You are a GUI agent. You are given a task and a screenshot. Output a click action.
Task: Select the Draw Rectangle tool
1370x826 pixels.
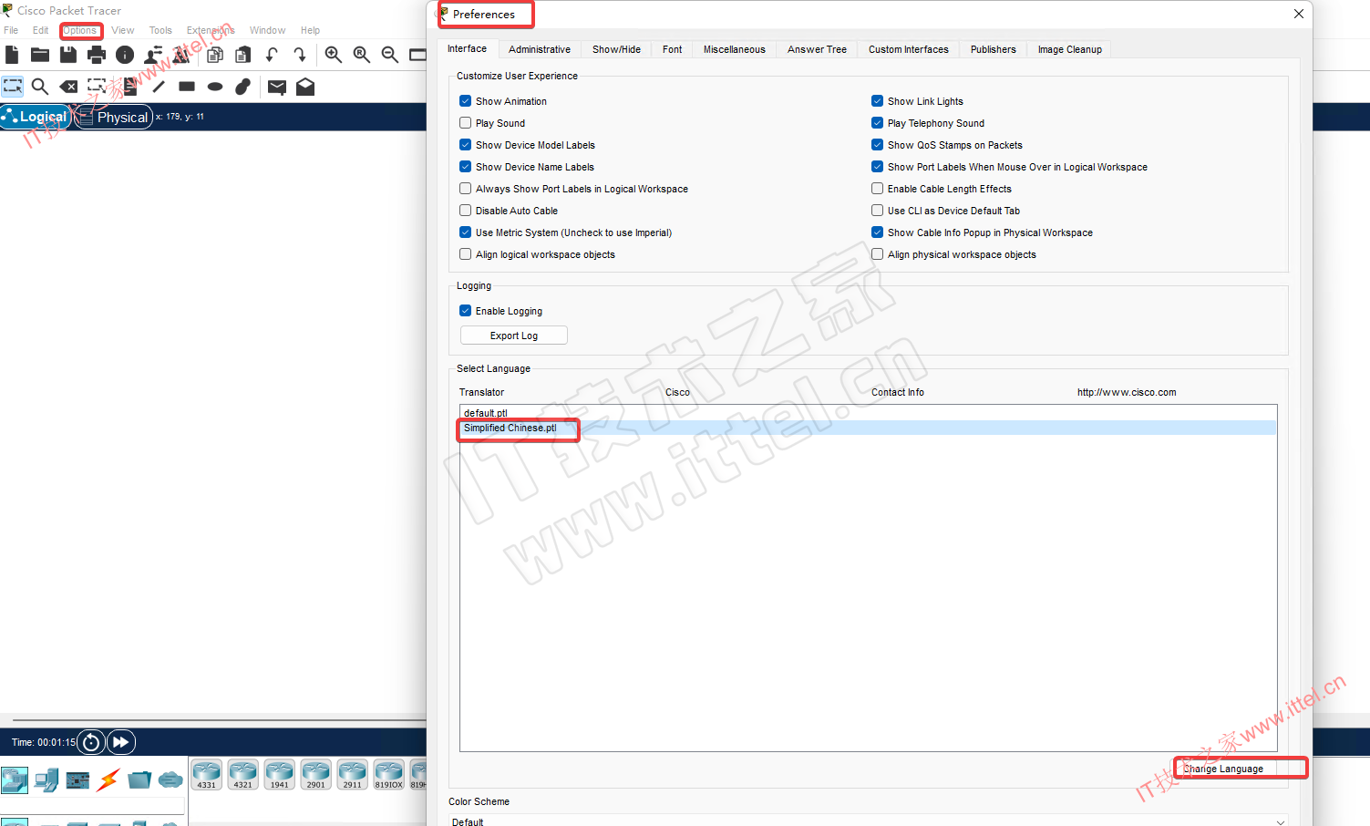[x=187, y=87]
